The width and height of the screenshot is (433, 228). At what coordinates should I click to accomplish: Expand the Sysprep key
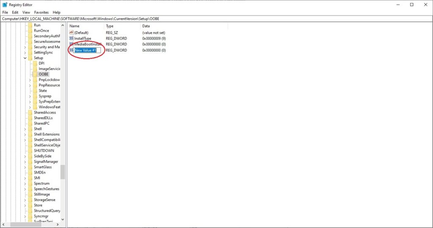click(30, 96)
